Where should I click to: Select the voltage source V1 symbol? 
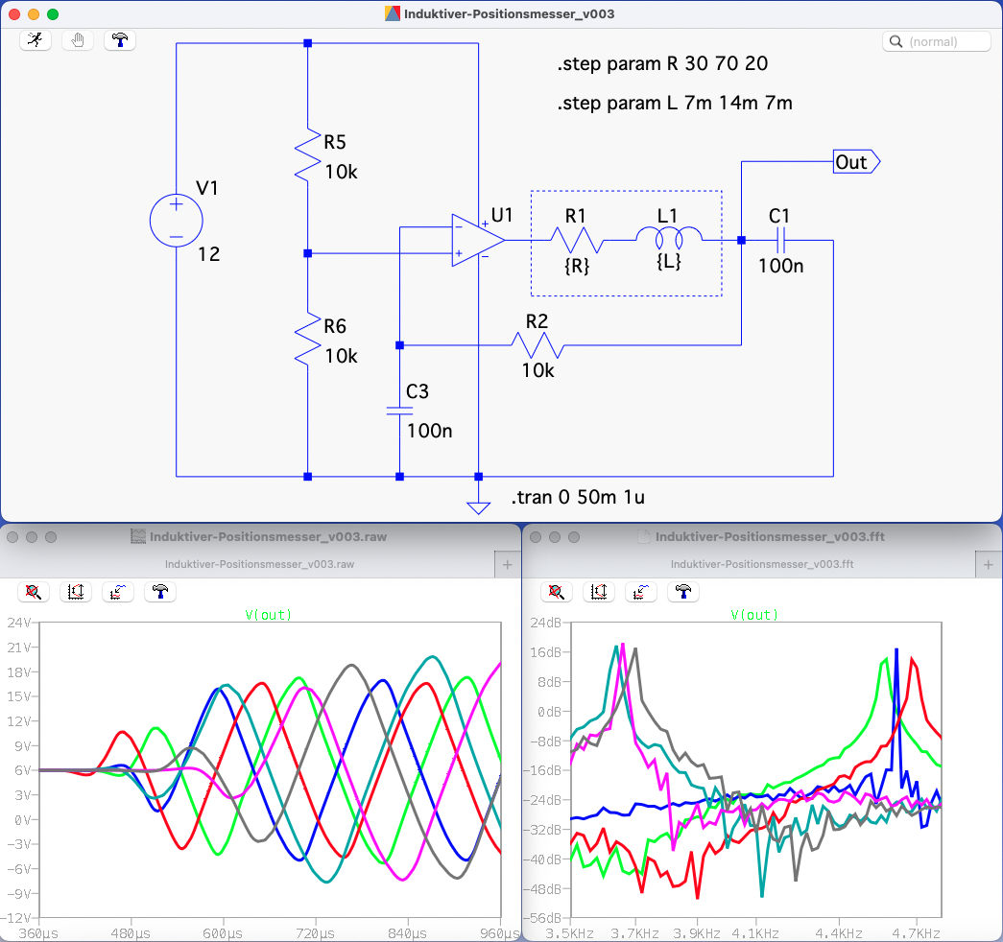176,221
